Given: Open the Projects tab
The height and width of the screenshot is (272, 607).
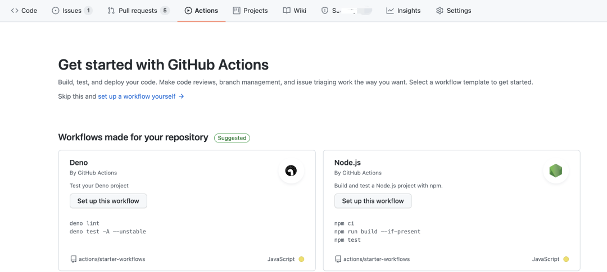Looking at the screenshot, I should (x=250, y=11).
